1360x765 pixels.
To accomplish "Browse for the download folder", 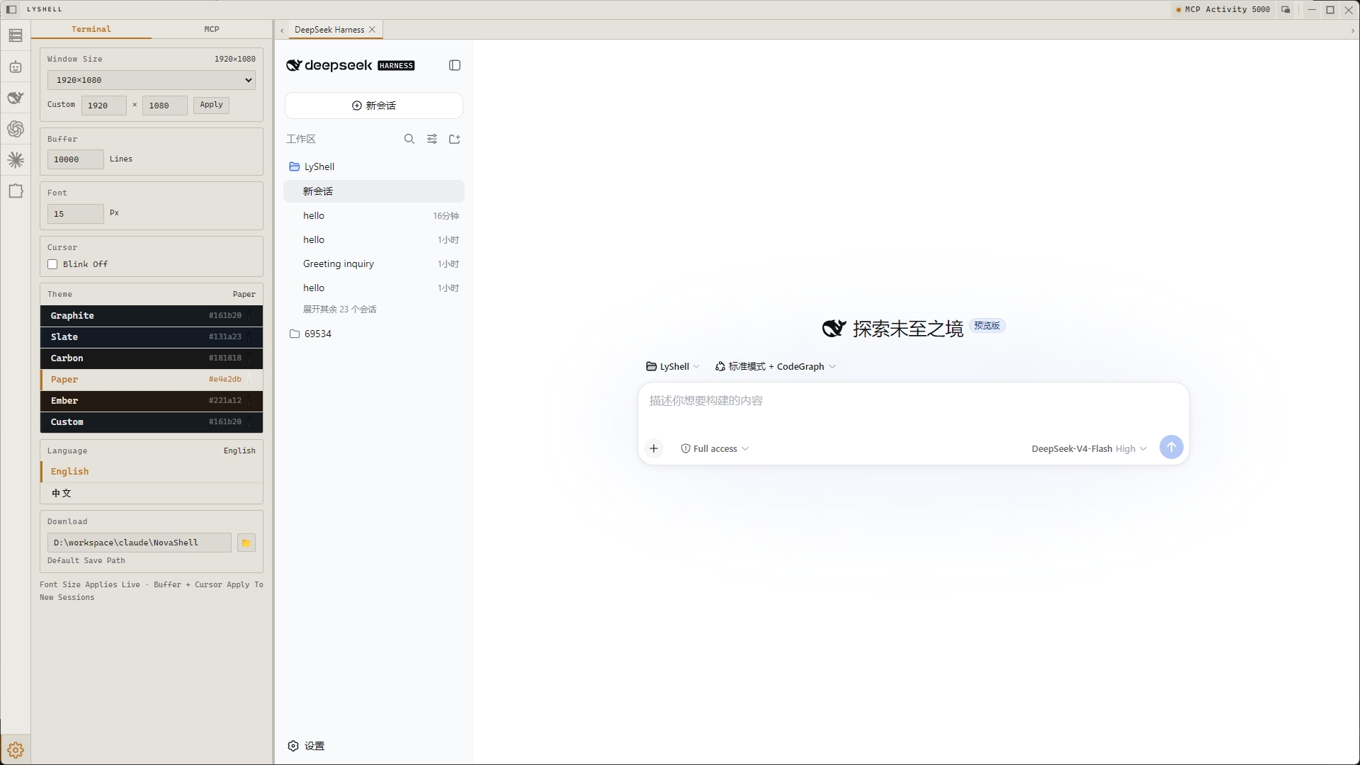I will tap(246, 543).
